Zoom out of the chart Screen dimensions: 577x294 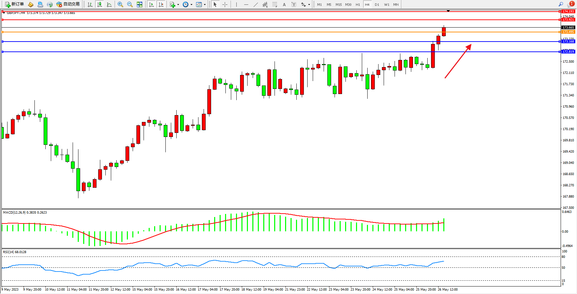tap(130, 4)
